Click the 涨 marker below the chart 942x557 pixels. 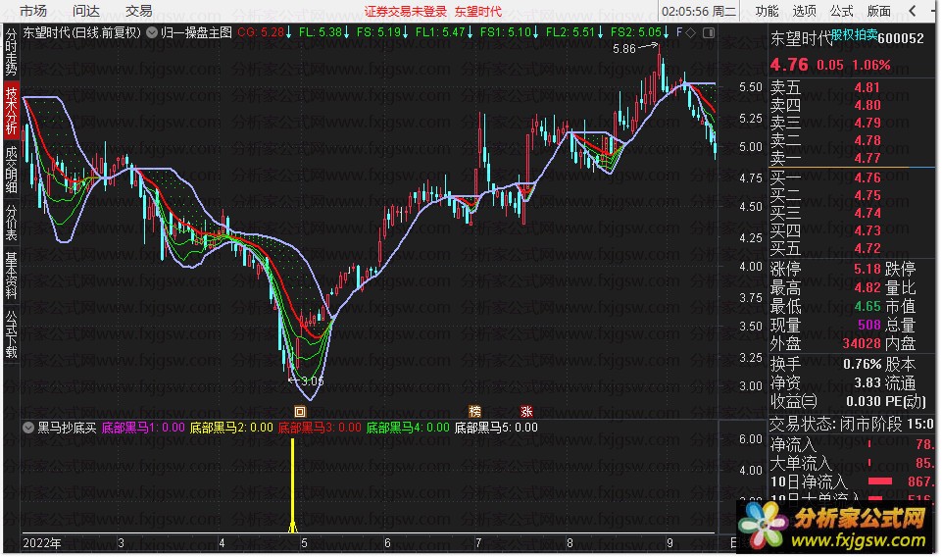526,412
